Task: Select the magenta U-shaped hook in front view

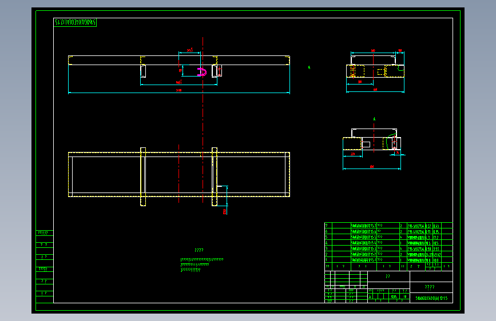Action: click(202, 72)
